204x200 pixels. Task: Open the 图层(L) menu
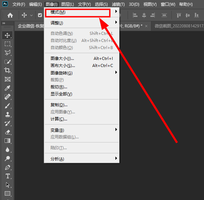tap(68, 4)
